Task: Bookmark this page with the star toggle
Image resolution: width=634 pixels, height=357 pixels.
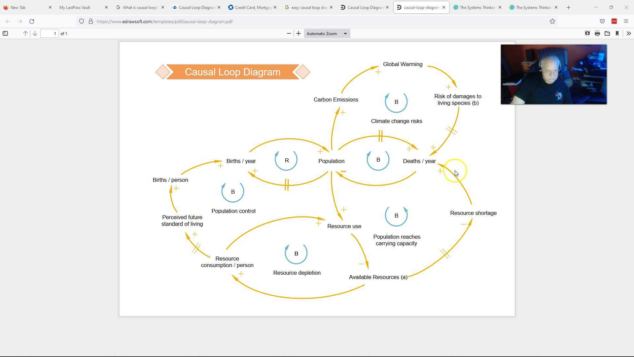Action: pyautogui.click(x=552, y=21)
